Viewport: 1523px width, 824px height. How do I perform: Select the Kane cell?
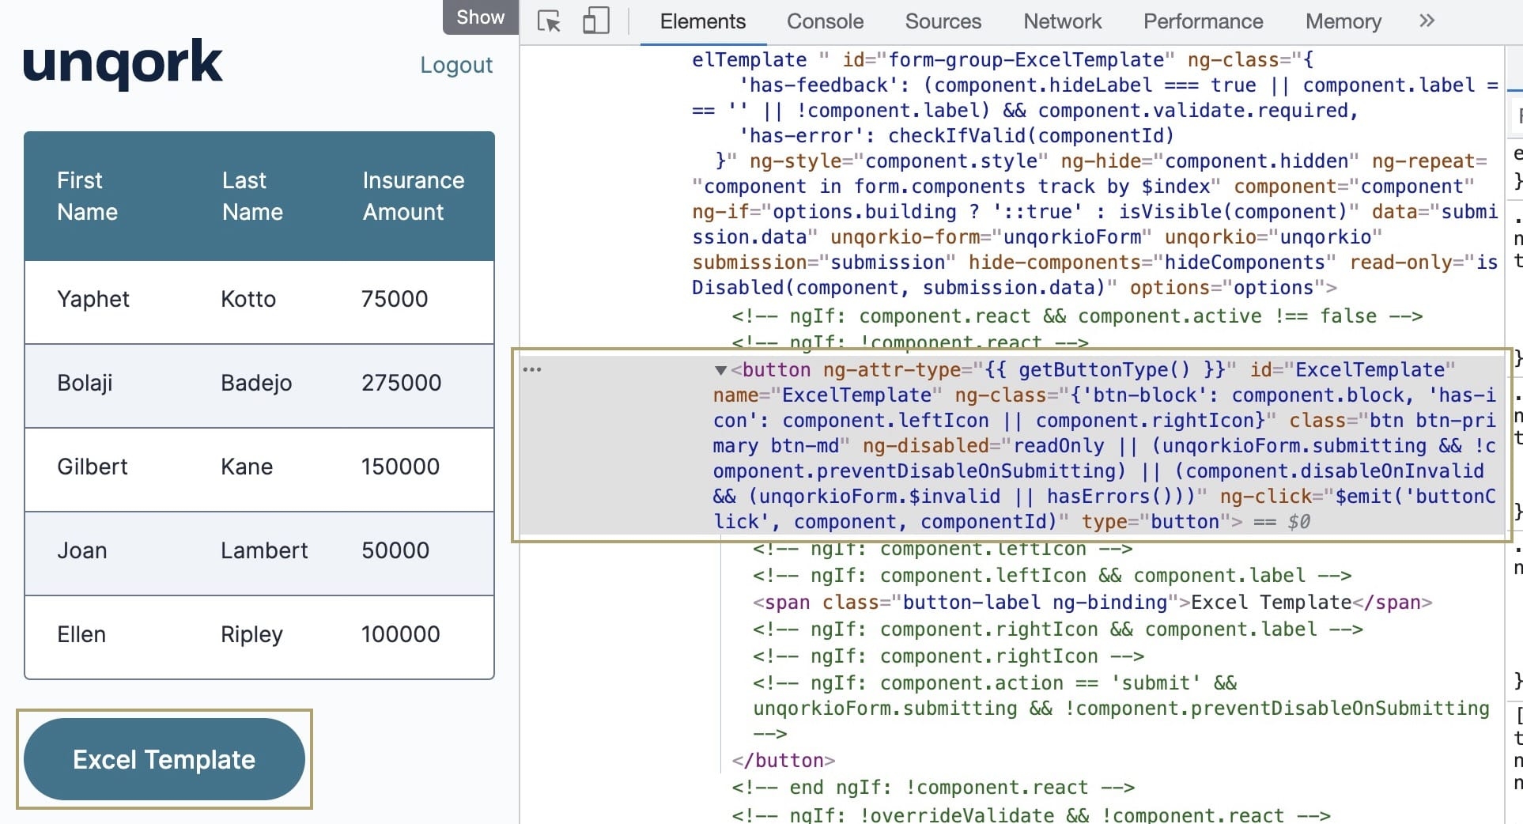tap(247, 467)
